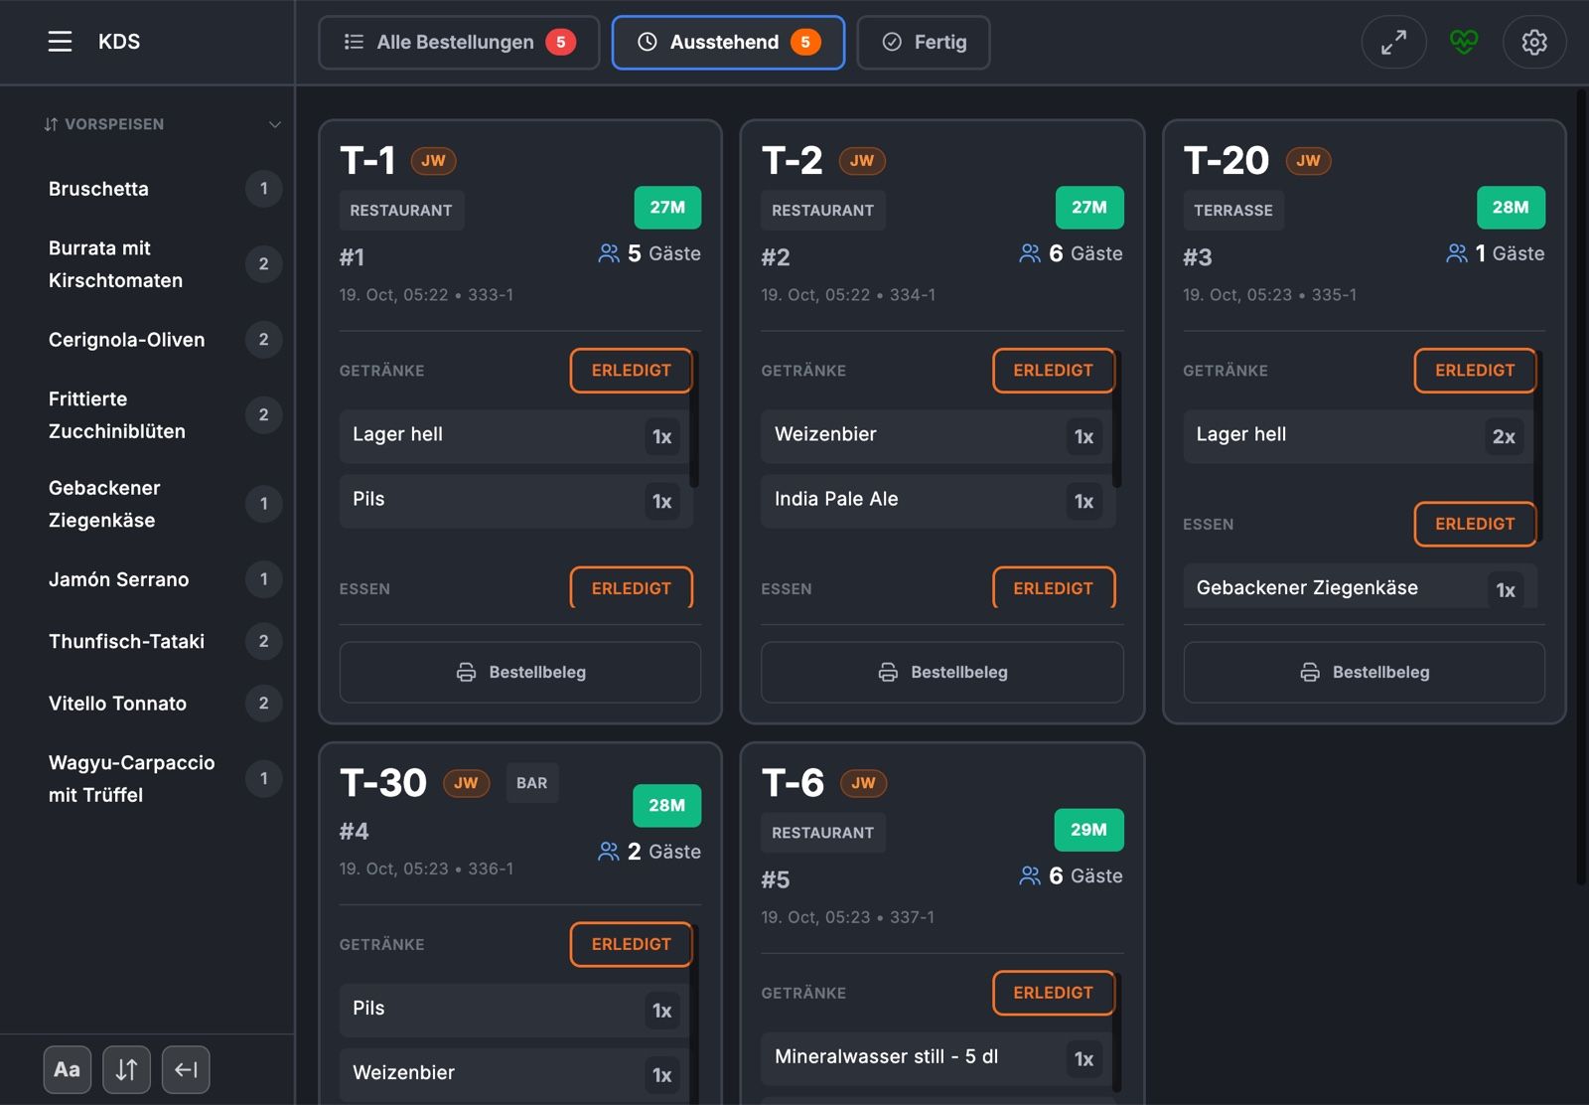Screen dimensions: 1589x1105
Task: Open the Fertig tab
Action: point(924,42)
